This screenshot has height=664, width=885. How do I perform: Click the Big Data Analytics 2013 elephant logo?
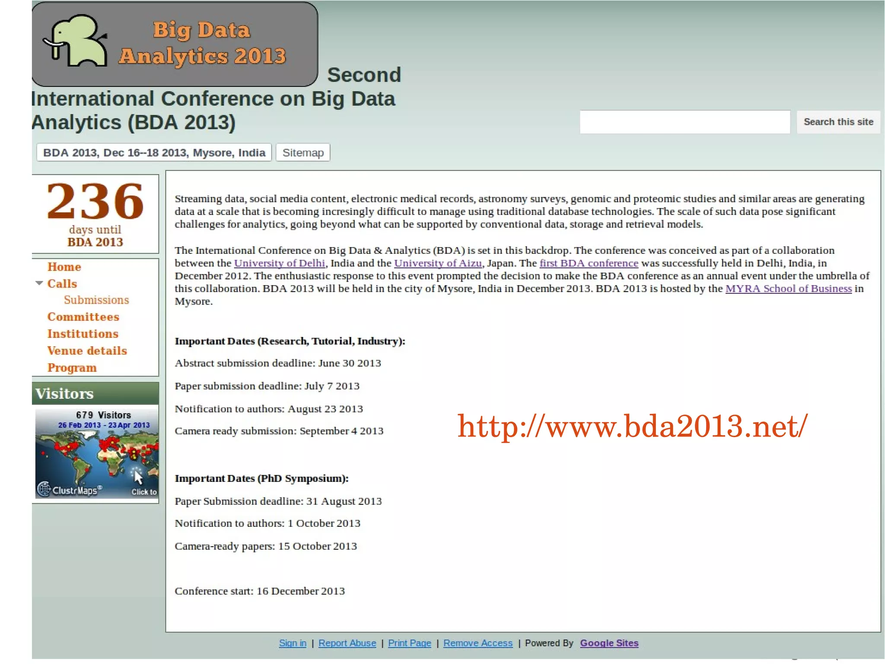(175, 44)
